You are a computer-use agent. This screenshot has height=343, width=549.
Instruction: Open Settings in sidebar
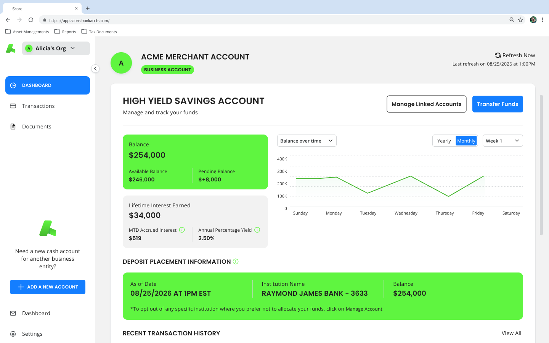[x=48, y=334]
